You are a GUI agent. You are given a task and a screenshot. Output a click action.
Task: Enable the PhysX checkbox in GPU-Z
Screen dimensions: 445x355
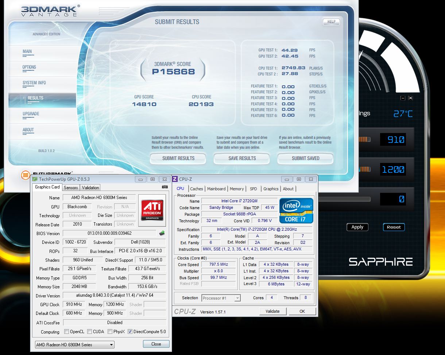110,332
